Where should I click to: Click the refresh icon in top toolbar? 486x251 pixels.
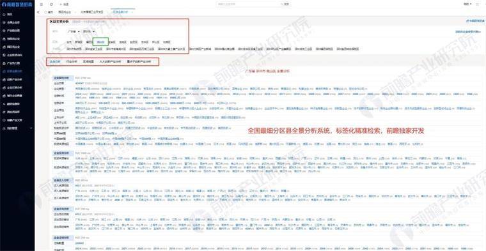pyautogui.click(x=51, y=4)
